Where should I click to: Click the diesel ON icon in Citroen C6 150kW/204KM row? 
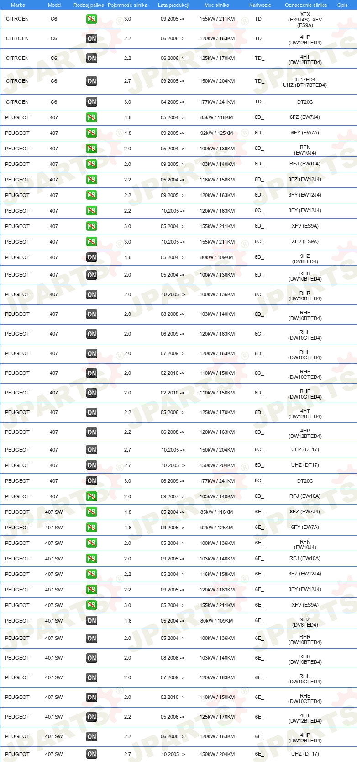point(92,81)
